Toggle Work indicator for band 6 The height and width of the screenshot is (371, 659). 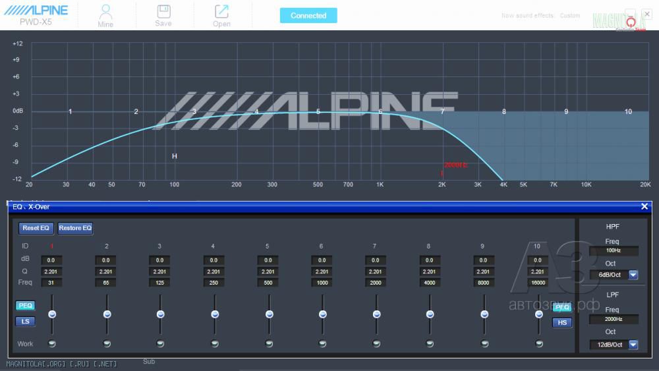coord(322,343)
